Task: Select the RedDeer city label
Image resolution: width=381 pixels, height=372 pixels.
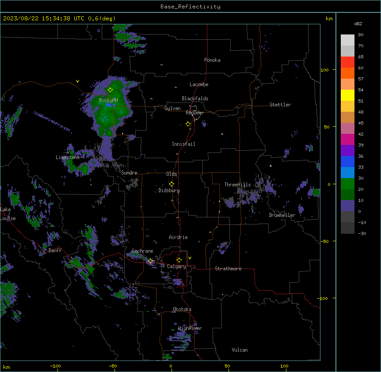Action: pyautogui.click(x=194, y=113)
